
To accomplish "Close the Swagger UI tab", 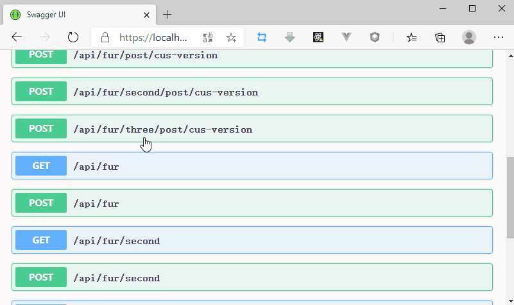I will pyautogui.click(x=146, y=14).
